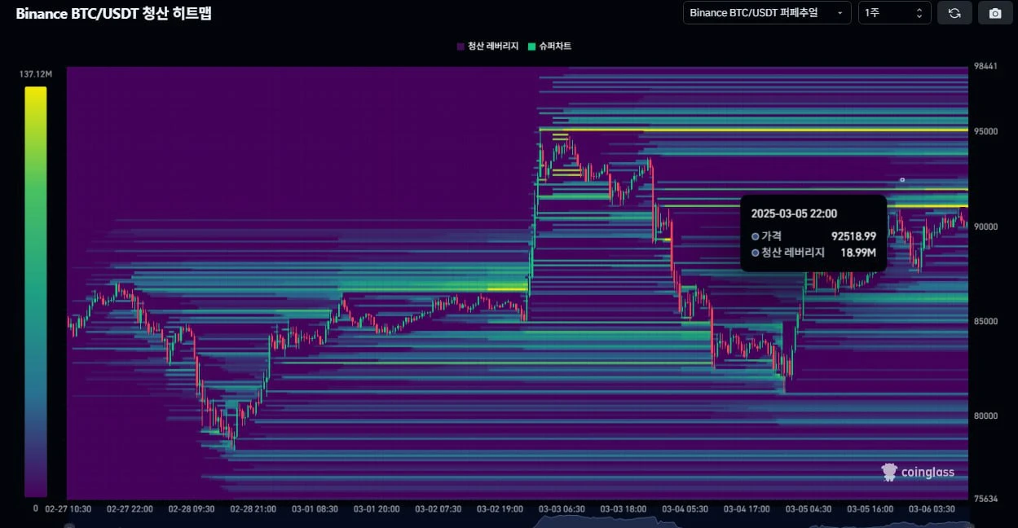This screenshot has width=1018, height=528.
Task: Click the 02-28 21:00 time label
Action: (253, 508)
